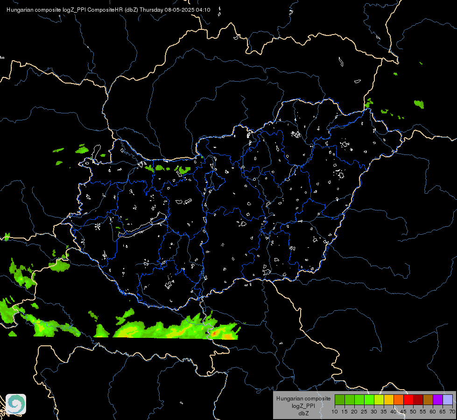The image size is (457, 420).
Task: Select the brown 55–60 dBZ legend swatch
Action: pos(428,399)
